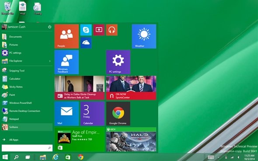Screen dimensions: 258x161
Task: Open the Video tile
Action: point(99,30)
